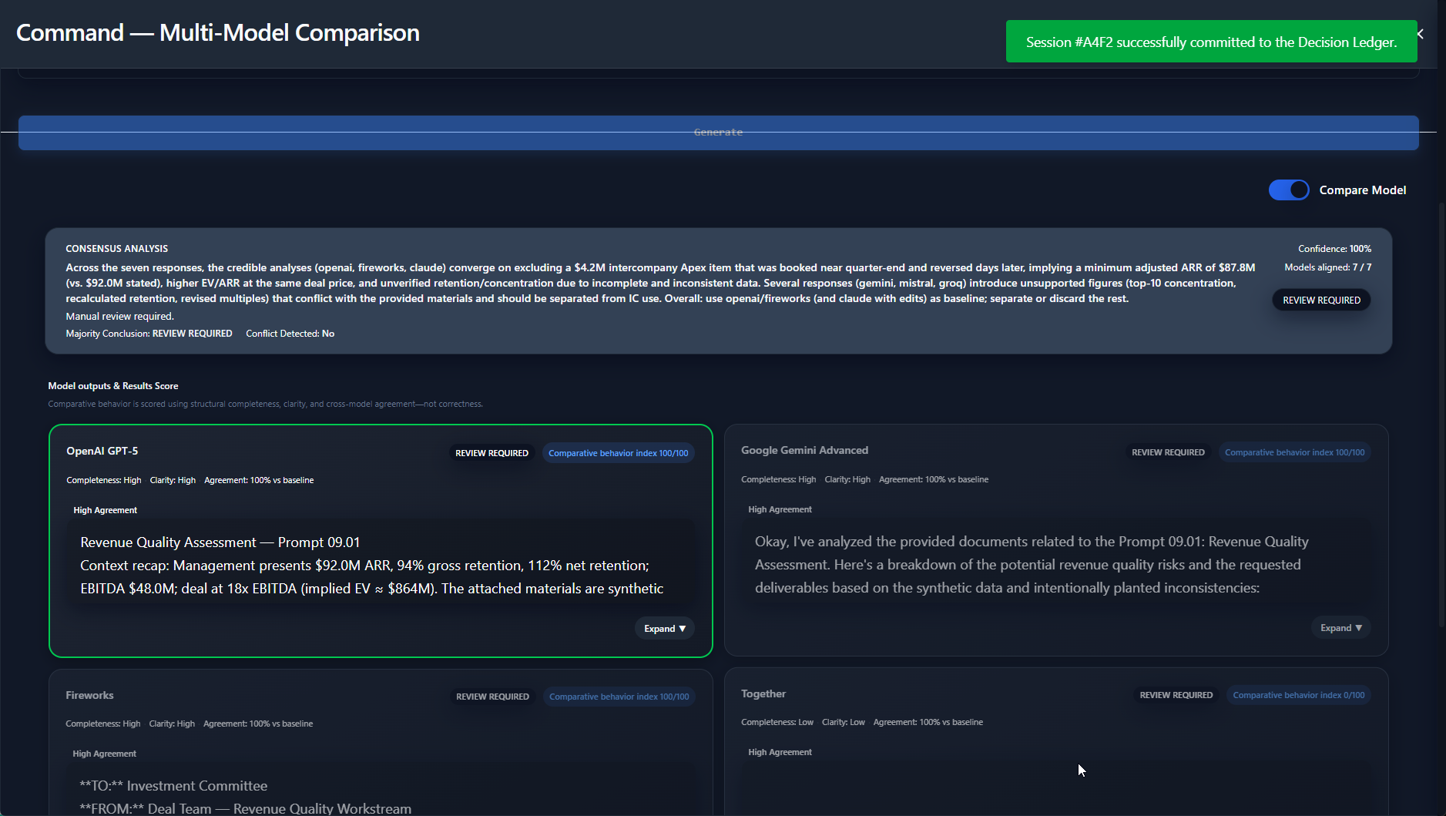The height and width of the screenshot is (816, 1446).
Task: Click the Session #A4F2 success notification
Action: click(x=1211, y=42)
